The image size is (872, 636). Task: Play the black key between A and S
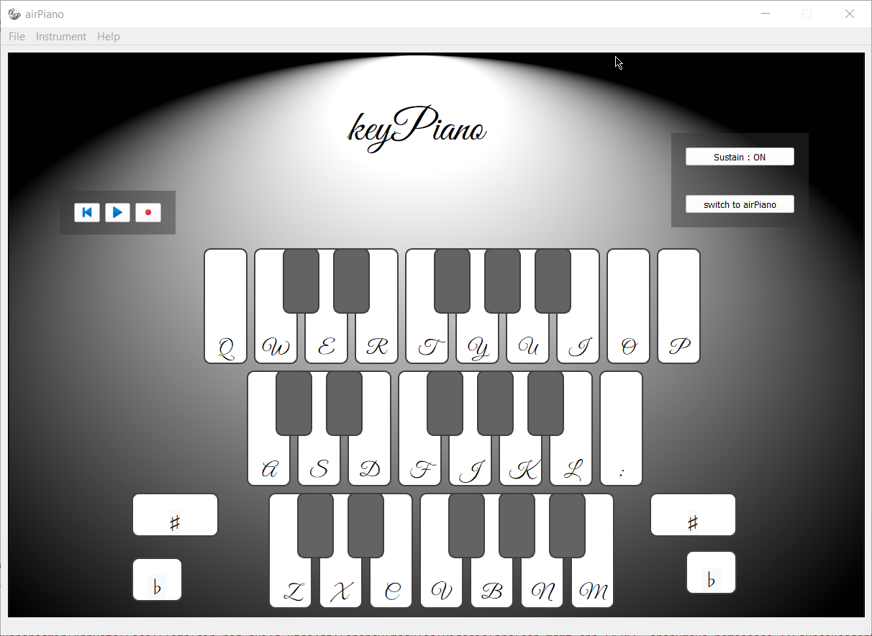click(x=294, y=404)
